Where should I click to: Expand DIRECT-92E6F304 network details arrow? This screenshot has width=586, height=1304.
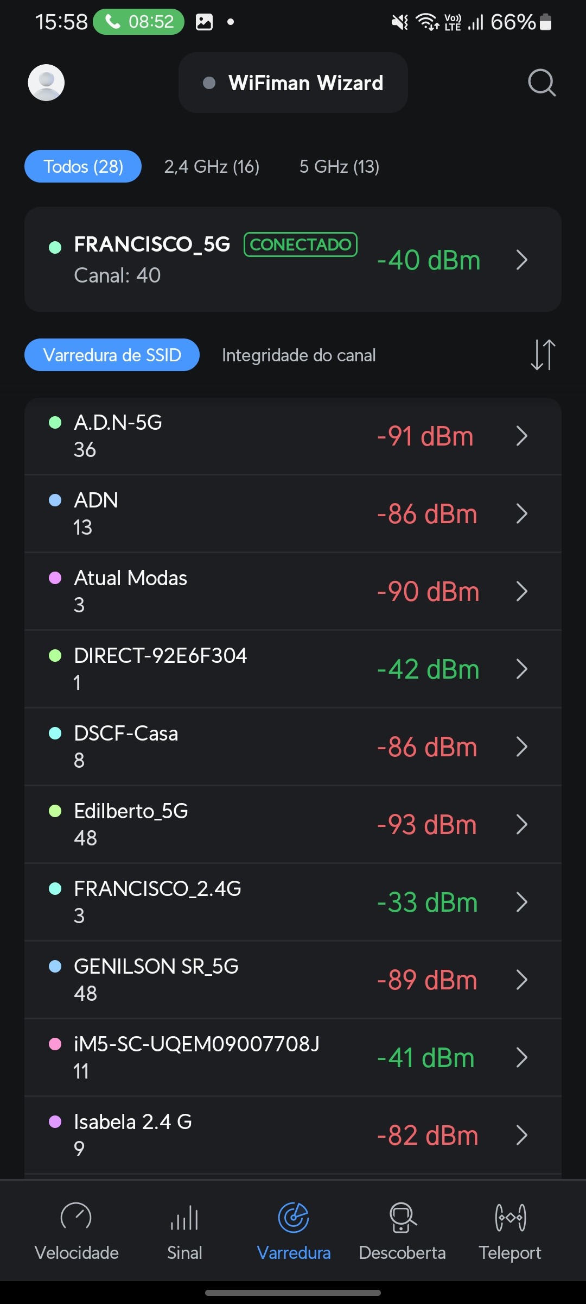pyautogui.click(x=521, y=669)
